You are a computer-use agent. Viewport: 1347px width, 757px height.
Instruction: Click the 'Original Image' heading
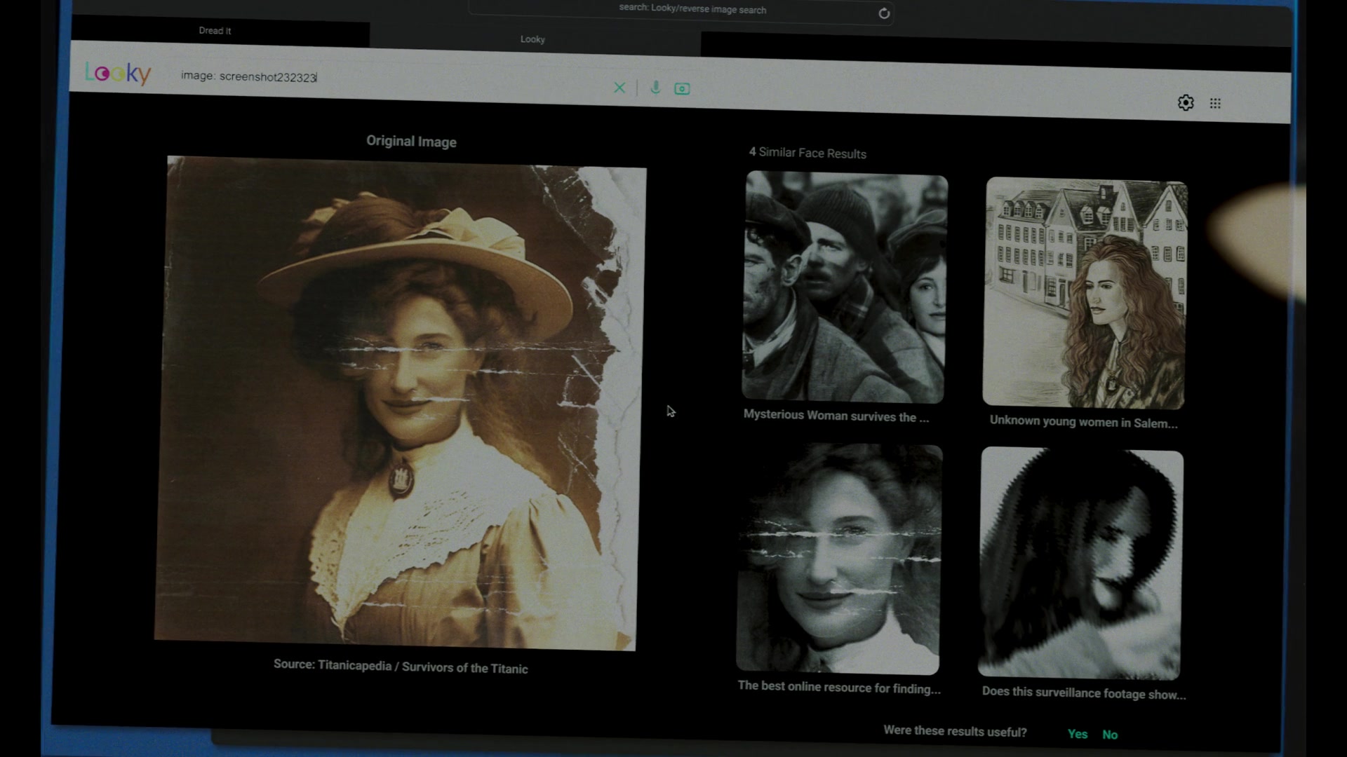[x=411, y=142]
